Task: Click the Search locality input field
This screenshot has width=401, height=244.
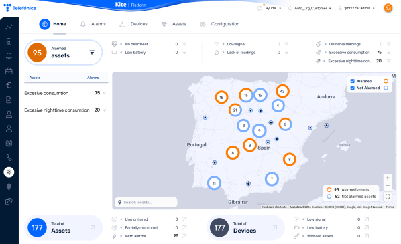Action: pos(146,202)
